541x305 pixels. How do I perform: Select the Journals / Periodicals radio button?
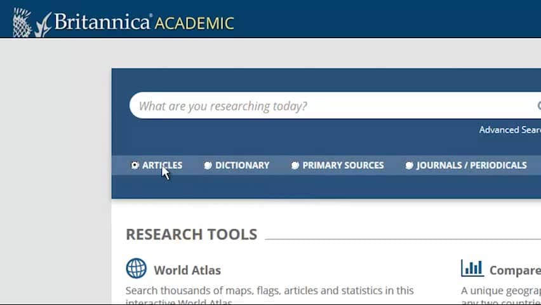(x=409, y=165)
